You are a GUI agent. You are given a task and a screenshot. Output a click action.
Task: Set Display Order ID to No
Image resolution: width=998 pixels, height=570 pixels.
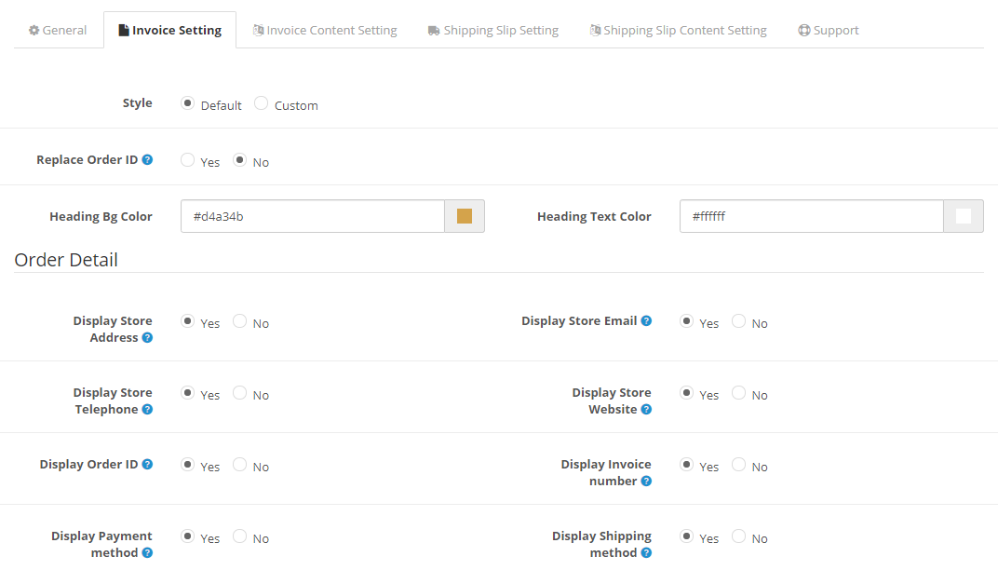click(x=239, y=464)
